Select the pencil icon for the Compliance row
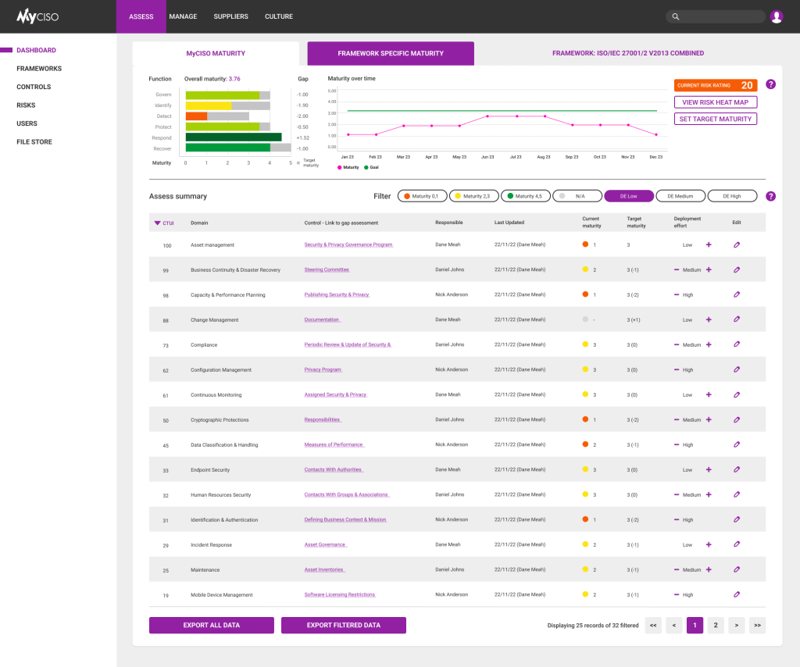800x667 pixels. click(735, 344)
